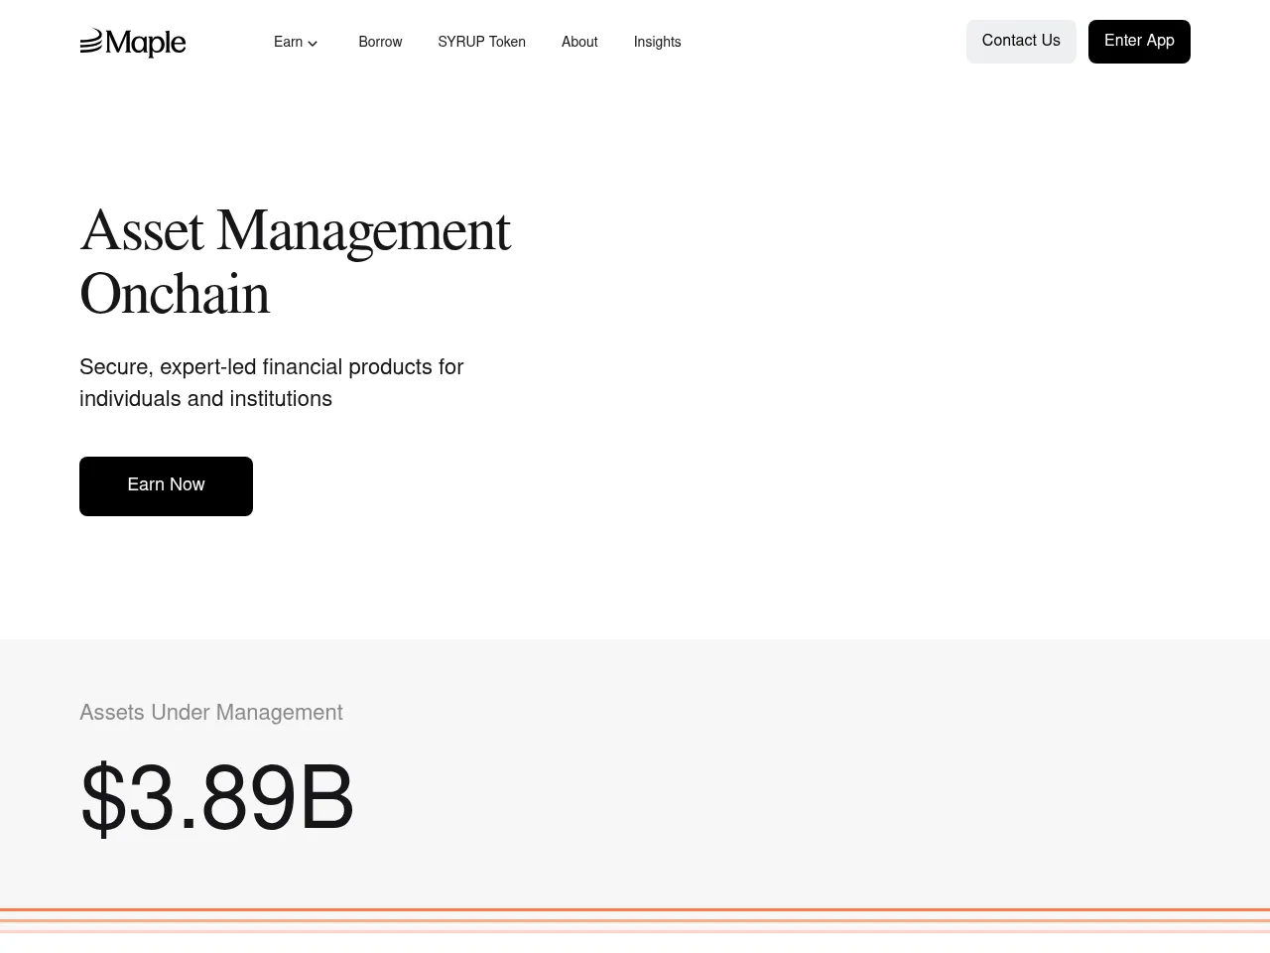Click the Maple wordmark text
Image resolution: width=1270 pixels, height=953 pixels.
click(x=146, y=43)
